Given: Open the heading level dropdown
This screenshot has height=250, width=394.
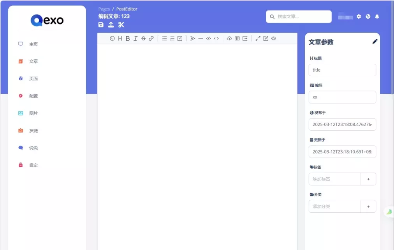Looking at the screenshot, I should [x=120, y=38].
